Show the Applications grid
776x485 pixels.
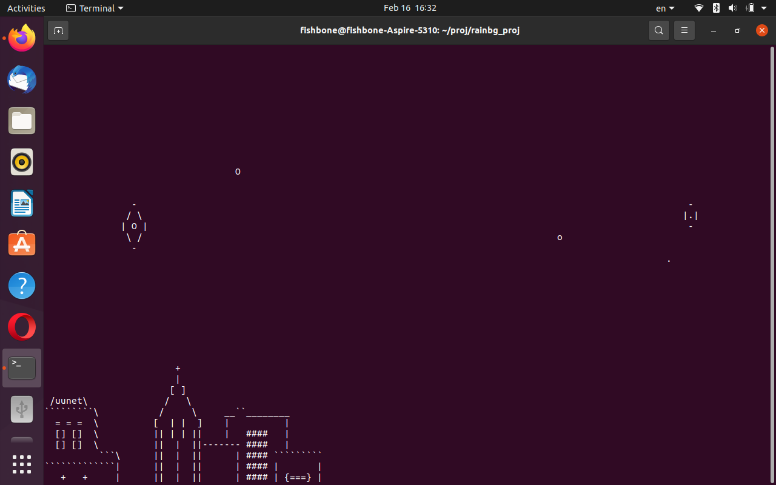(22, 464)
